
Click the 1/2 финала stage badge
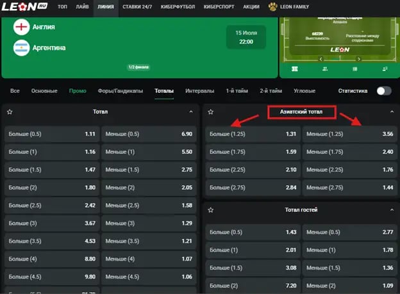(x=138, y=67)
